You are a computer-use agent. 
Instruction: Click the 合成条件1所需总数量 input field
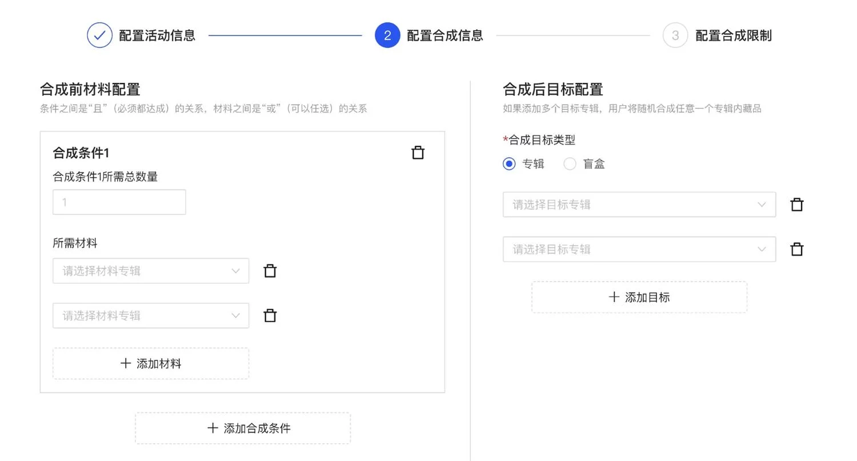(119, 202)
